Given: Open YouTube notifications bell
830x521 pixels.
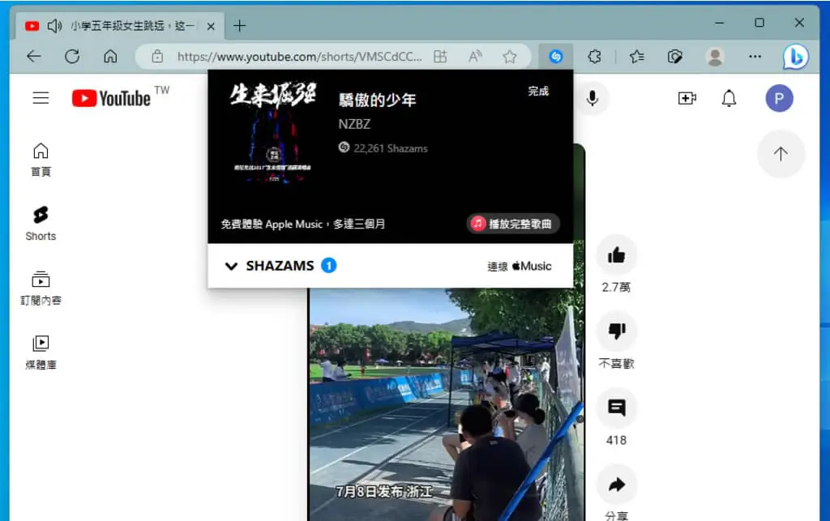Looking at the screenshot, I should pos(729,98).
